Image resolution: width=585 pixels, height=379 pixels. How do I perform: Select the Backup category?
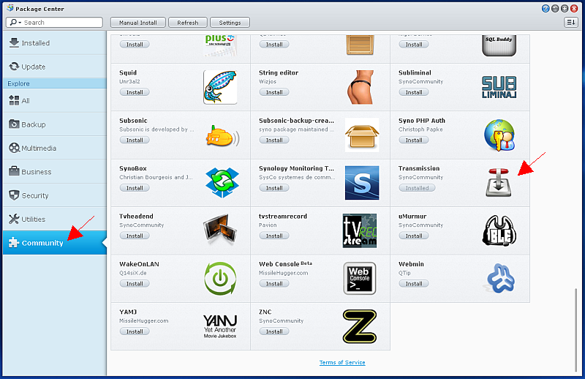pos(54,124)
